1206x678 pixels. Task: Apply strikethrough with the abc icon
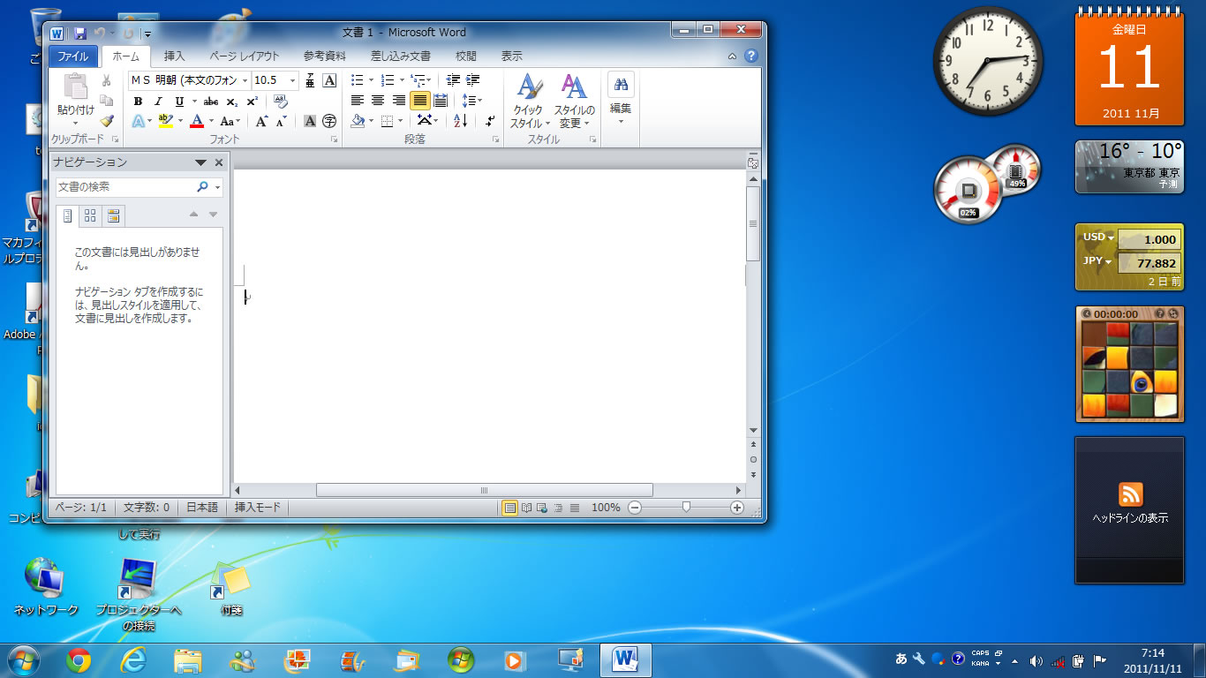pyautogui.click(x=211, y=102)
